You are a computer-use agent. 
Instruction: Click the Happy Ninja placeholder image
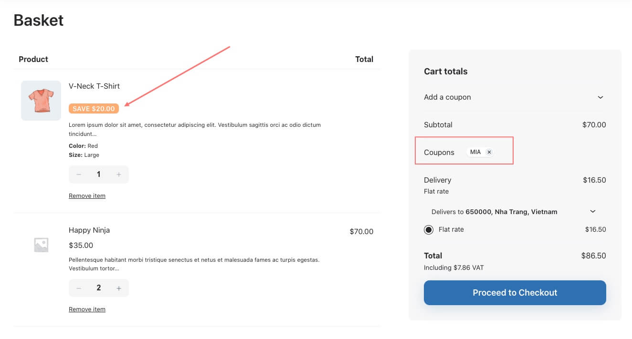41,245
